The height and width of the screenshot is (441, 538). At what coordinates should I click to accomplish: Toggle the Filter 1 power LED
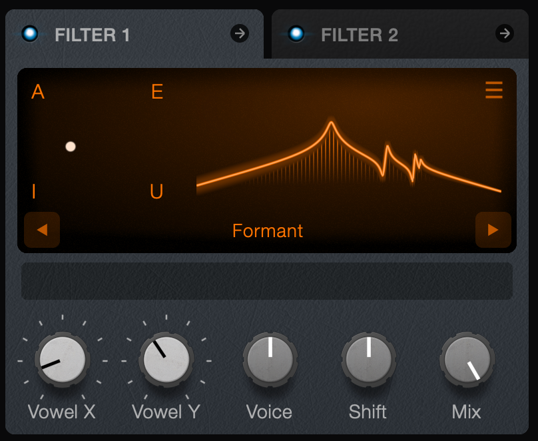[30, 33]
